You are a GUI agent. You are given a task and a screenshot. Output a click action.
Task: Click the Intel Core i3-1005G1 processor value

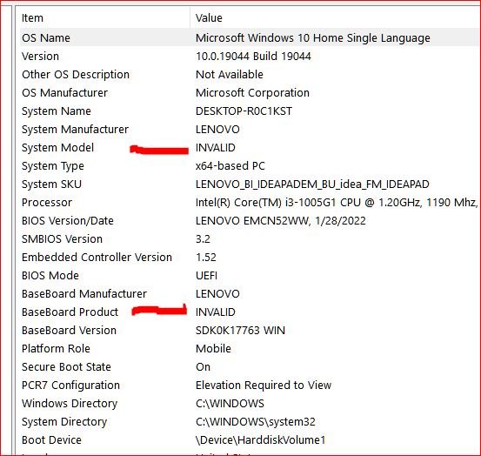click(337, 203)
